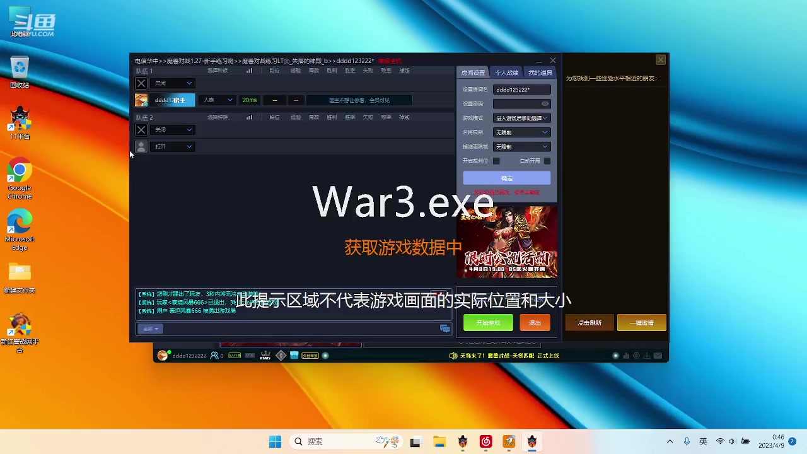This screenshot has height=454, width=807.
Task: Switch to the 我的道具 tab
Action: click(x=540, y=73)
